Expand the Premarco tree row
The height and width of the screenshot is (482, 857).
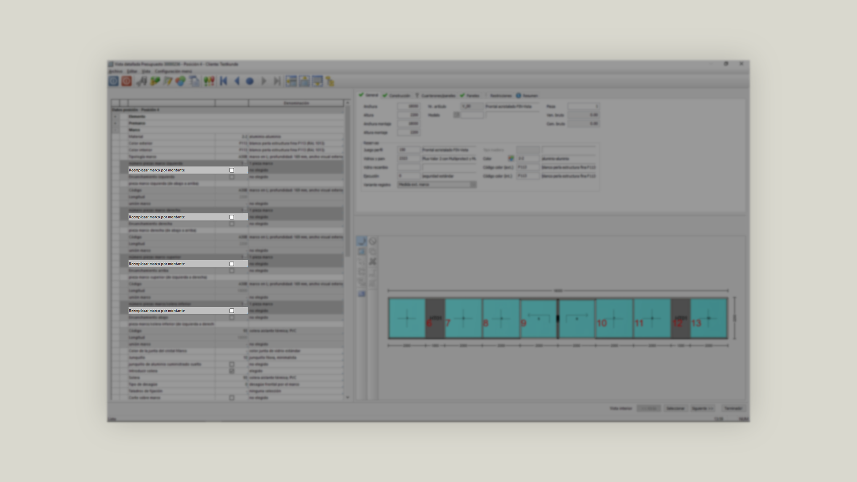115,123
